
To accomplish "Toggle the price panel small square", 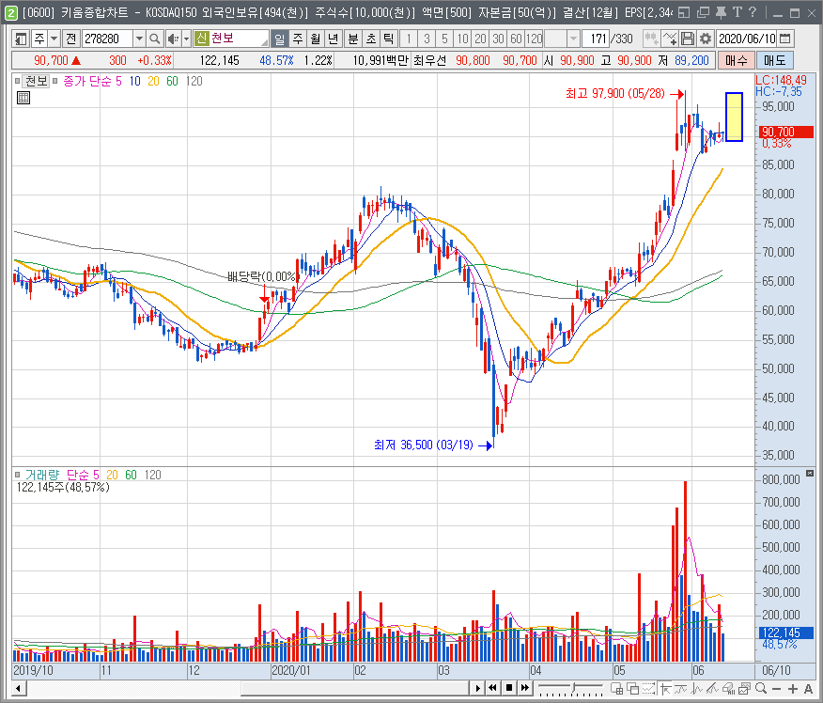I will tap(17, 81).
